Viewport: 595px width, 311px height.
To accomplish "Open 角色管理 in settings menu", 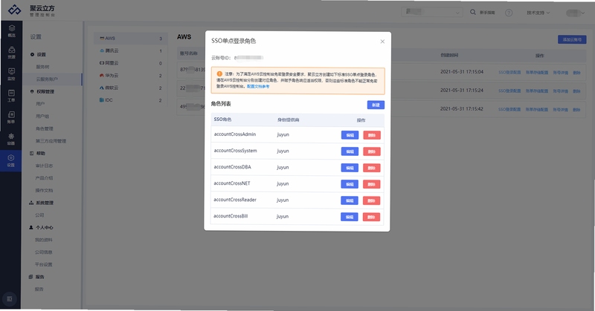I will 45,129.
